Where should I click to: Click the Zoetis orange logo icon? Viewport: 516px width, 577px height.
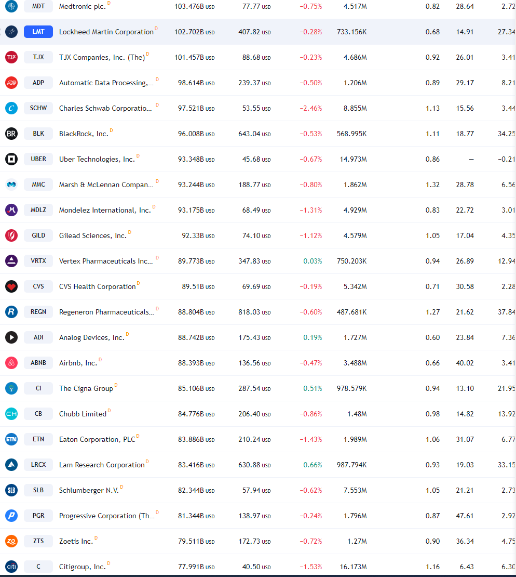click(x=11, y=541)
